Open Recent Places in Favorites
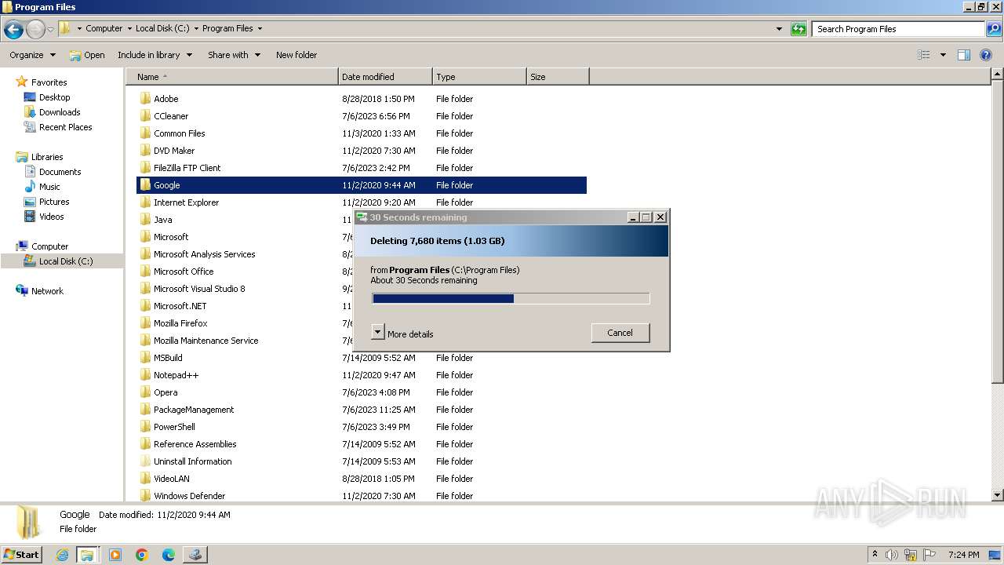Image resolution: width=1004 pixels, height=565 pixels. [65, 127]
